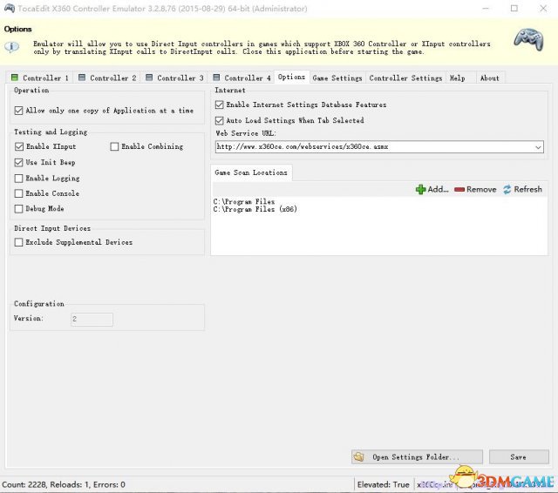Click the Refresh button label
558x493 pixels.
tap(527, 190)
